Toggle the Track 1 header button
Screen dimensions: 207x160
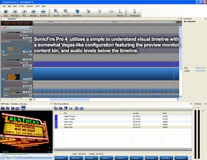click(x=30, y=28)
